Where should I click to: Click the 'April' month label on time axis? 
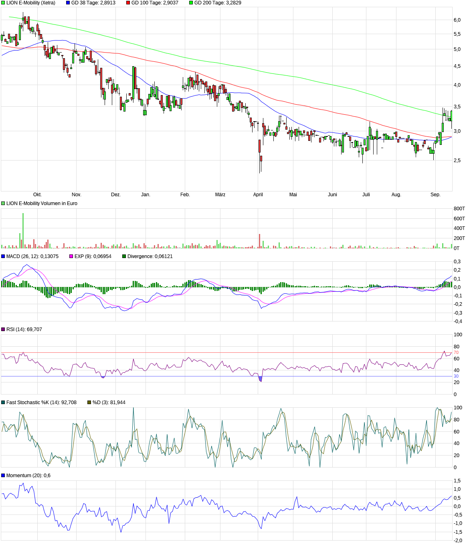pos(258,195)
